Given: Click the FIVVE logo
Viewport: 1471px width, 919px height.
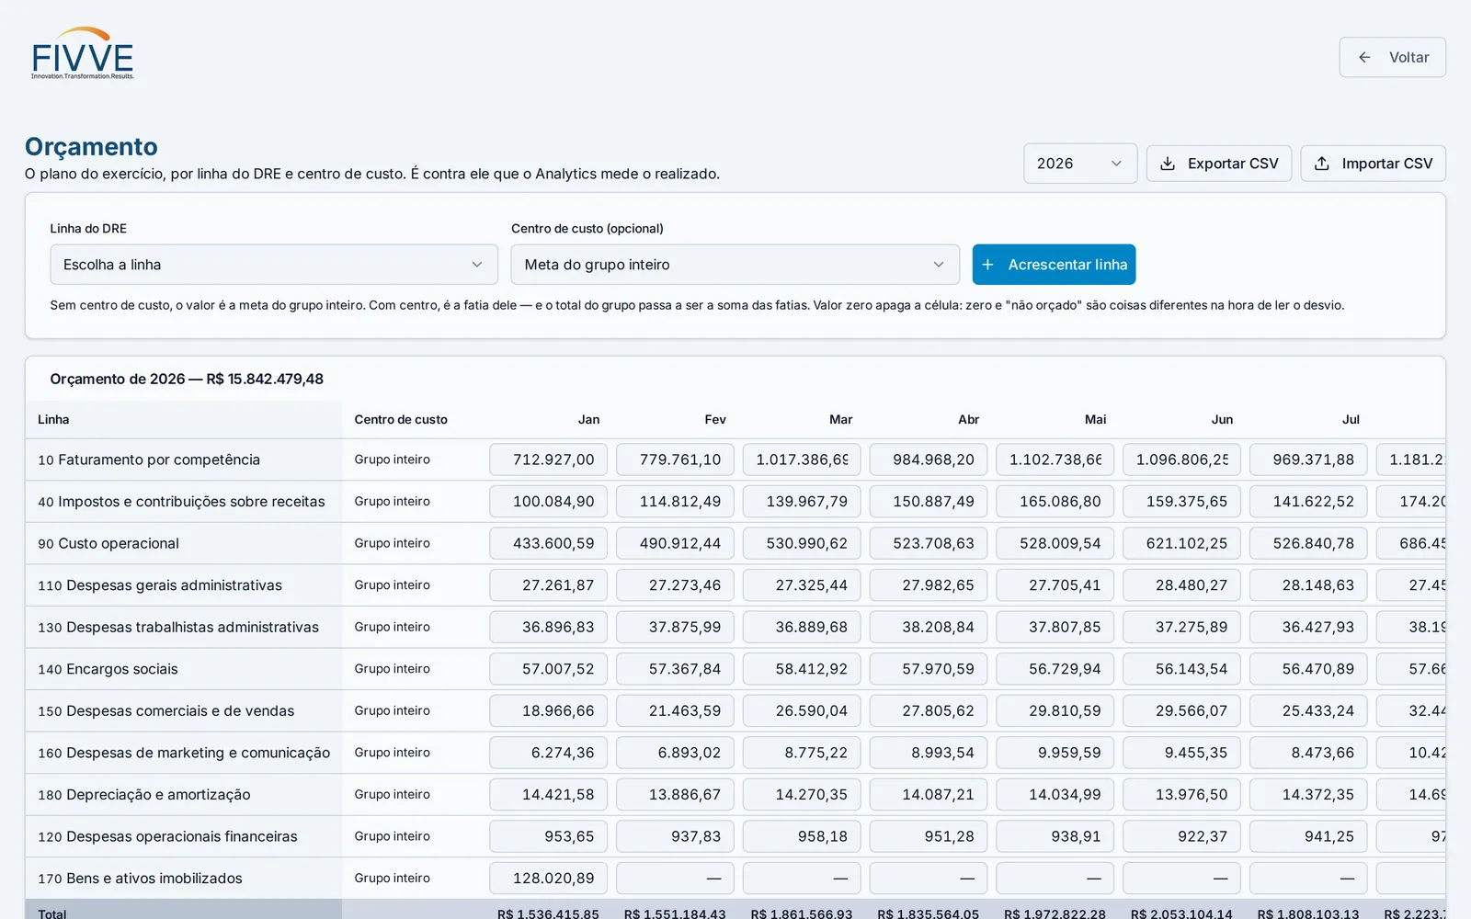Looking at the screenshot, I should coord(83,53).
